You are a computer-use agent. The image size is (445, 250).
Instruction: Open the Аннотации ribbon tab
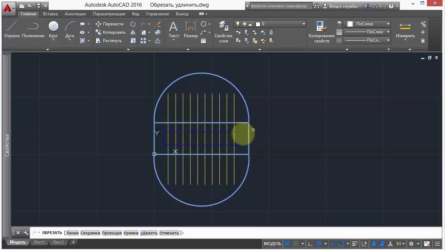75,14
